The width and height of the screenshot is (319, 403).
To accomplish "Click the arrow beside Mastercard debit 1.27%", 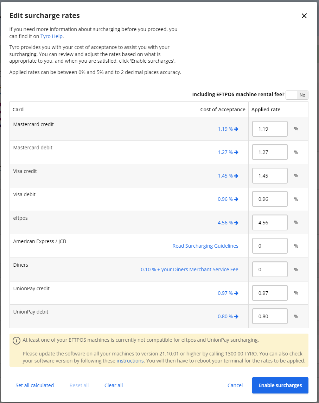I will coord(236,152).
